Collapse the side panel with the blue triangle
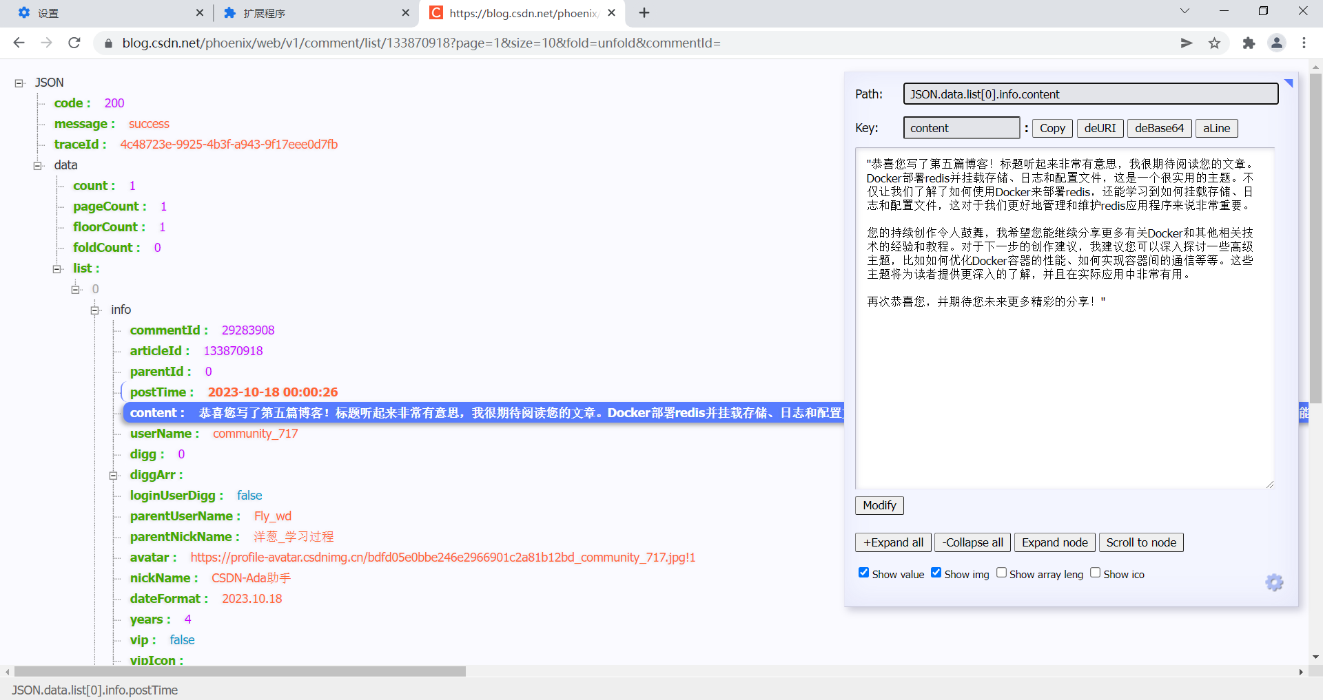1323x700 pixels. point(1289,83)
